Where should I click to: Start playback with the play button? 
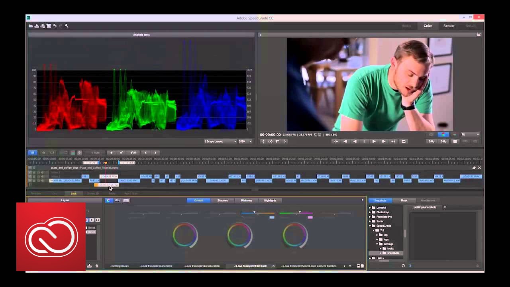[x=374, y=142]
